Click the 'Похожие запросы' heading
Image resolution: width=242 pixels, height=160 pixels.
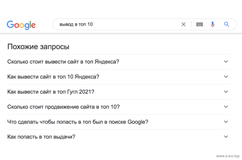pos(38,47)
